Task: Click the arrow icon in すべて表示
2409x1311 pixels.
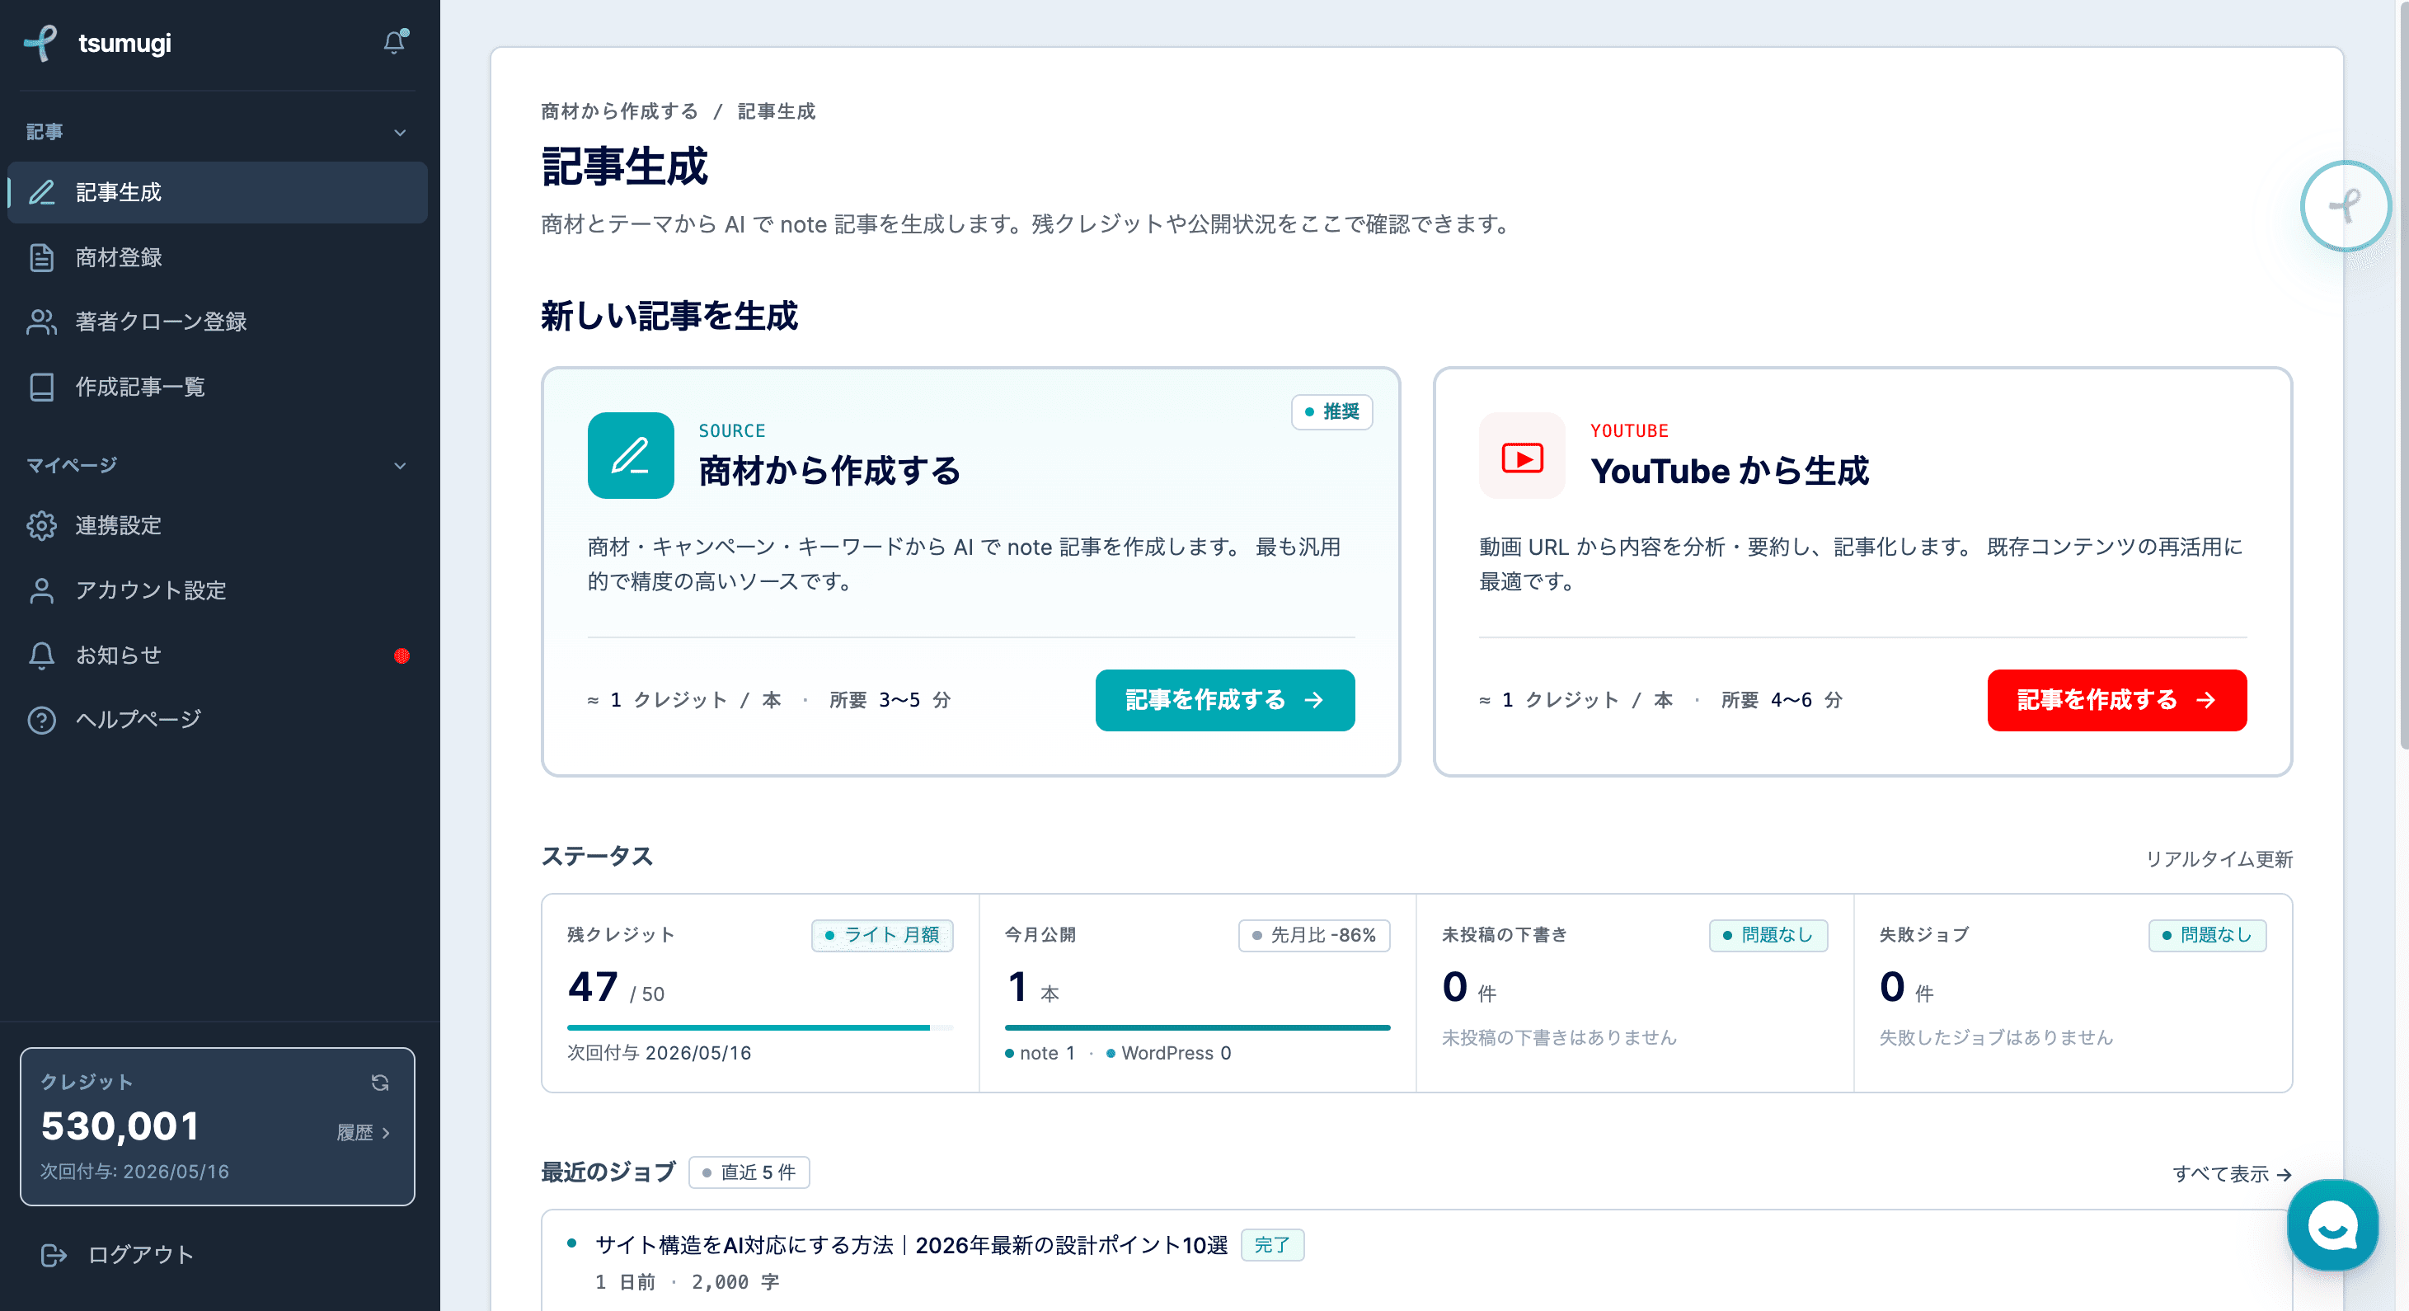Action: (2284, 1174)
